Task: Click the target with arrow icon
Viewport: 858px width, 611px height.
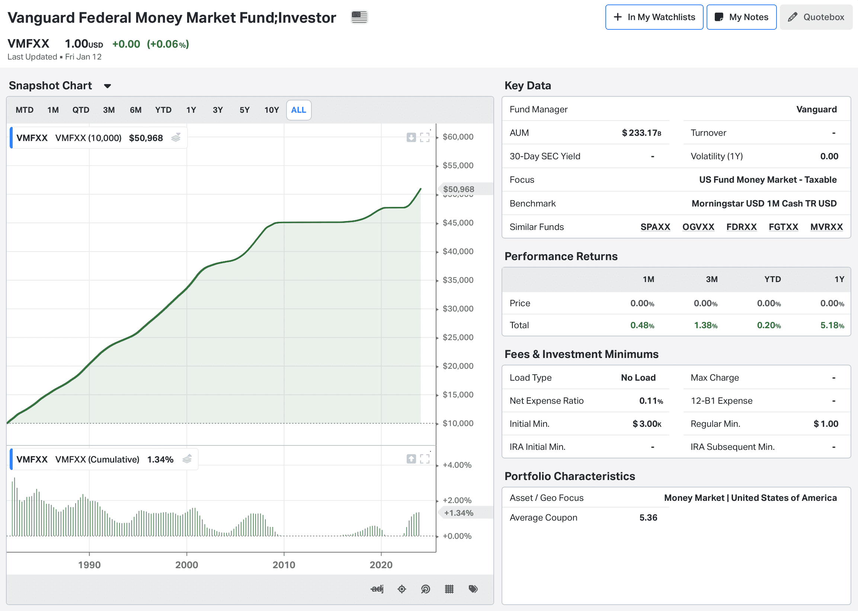Action: 425,589
